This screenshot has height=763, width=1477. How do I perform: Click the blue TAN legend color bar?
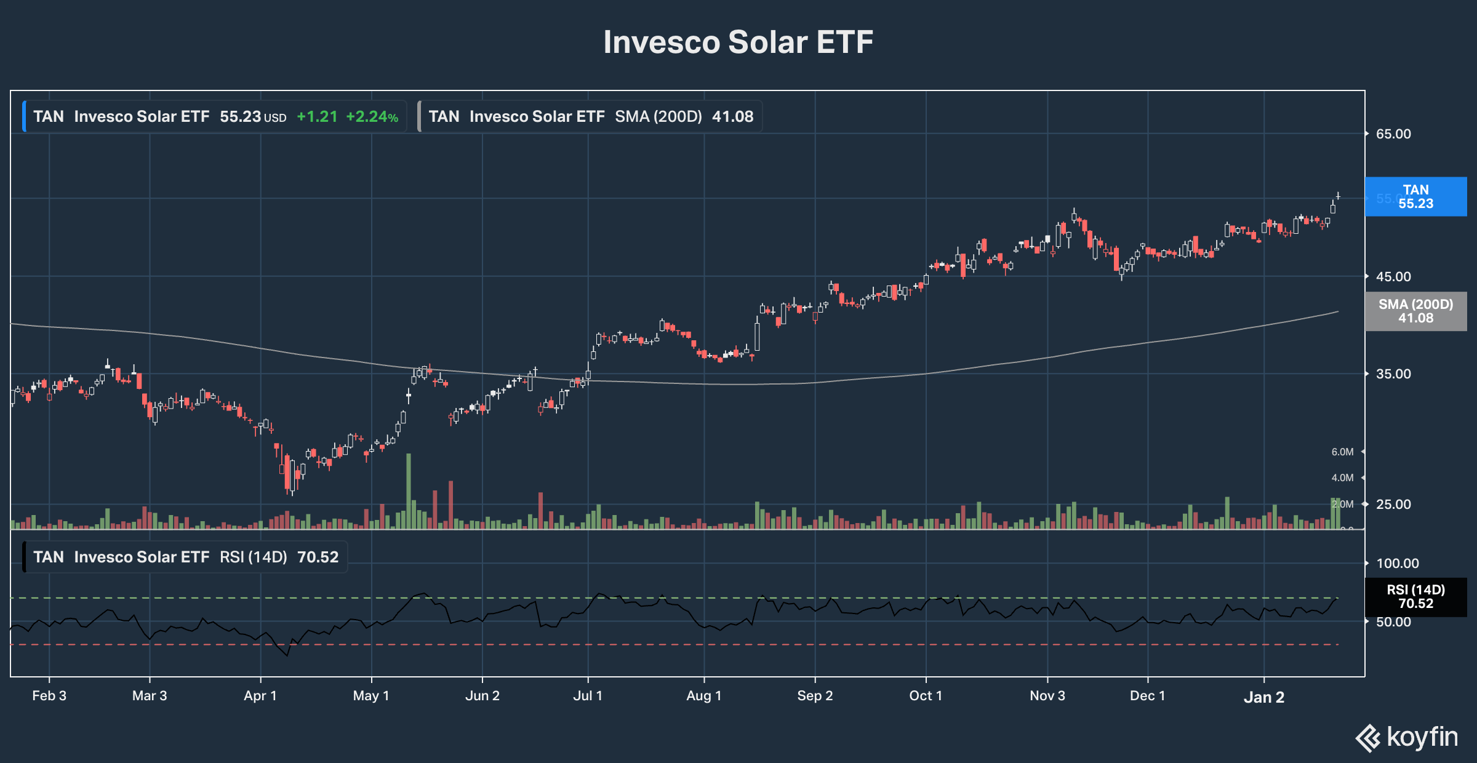point(24,117)
